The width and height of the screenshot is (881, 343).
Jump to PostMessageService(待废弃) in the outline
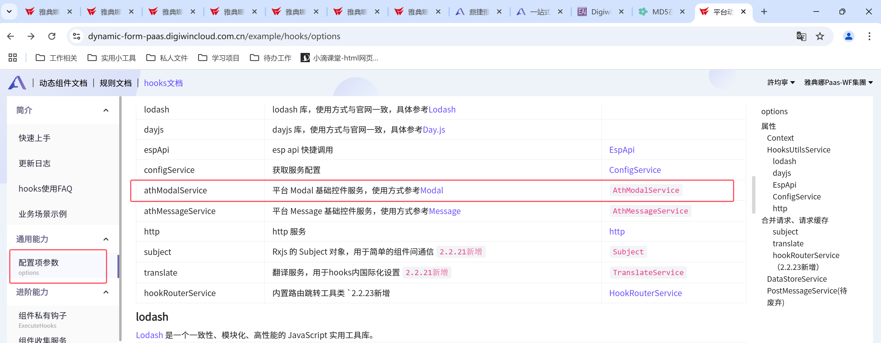click(x=807, y=296)
